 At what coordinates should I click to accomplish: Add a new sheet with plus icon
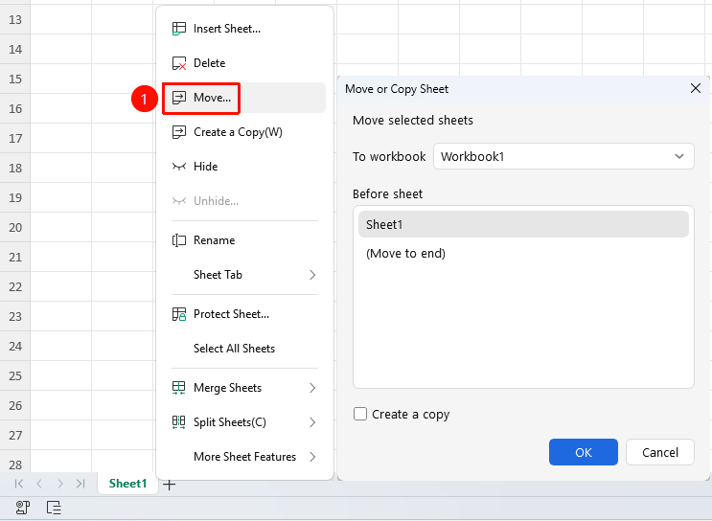[x=170, y=485]
